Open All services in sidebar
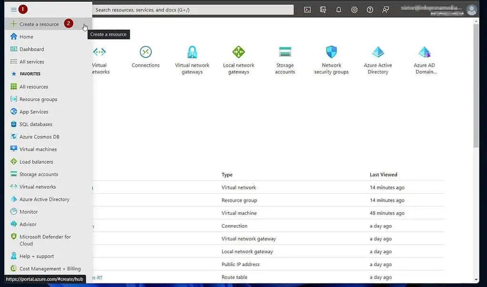This screenshot has height=287, width=487. tap(31, 62)
